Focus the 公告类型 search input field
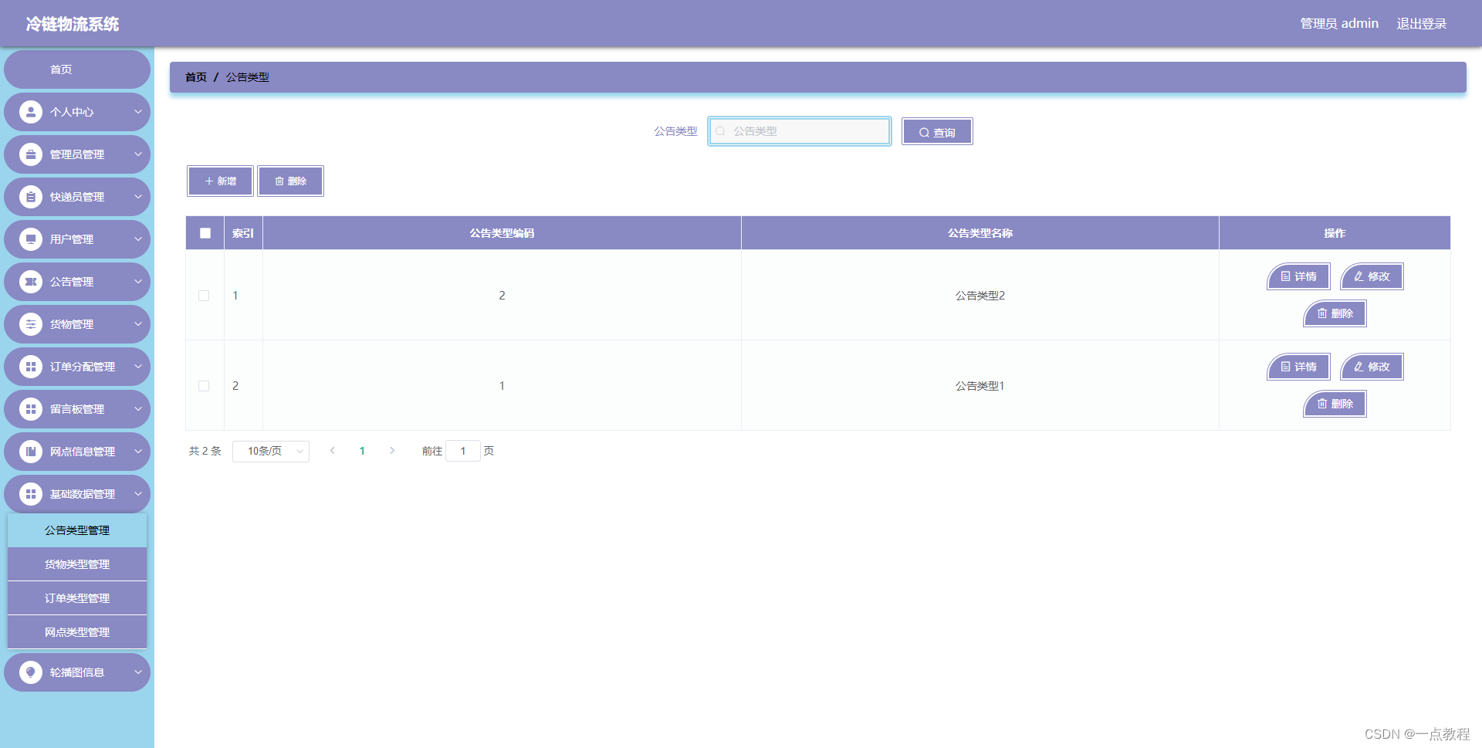This screenshot has width=1482, height=748. point(800,131)
